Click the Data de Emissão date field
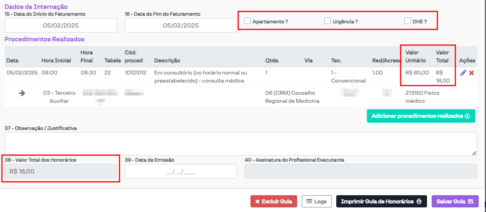This screenshot has height=212, width=486. (181, 172)
